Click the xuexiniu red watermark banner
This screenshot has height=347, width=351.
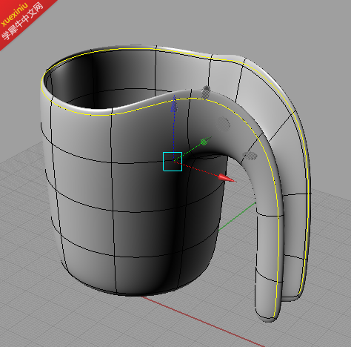pyautogui.click(x=23, y=20)
